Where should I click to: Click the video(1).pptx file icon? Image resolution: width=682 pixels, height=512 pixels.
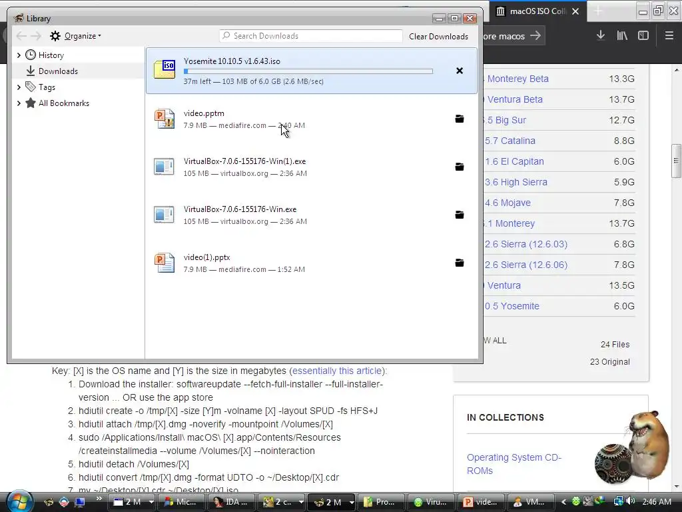(x=165, y=263)
